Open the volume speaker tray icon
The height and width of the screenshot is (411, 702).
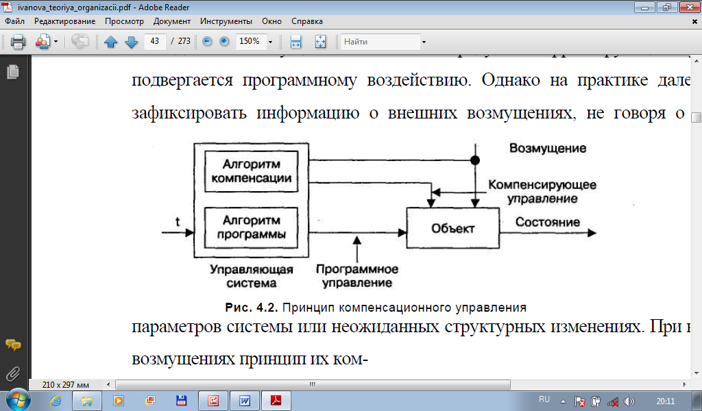tap(629, 401)
